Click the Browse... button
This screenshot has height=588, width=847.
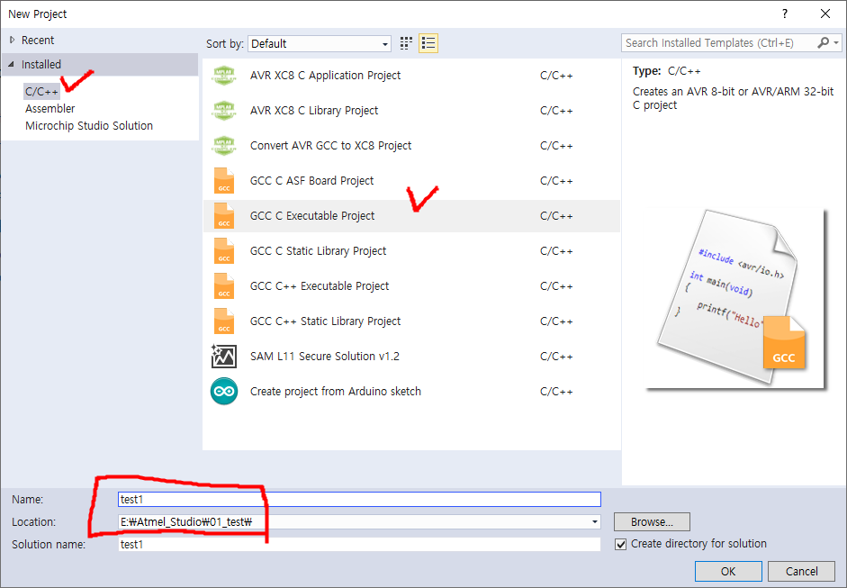point(652,522)
